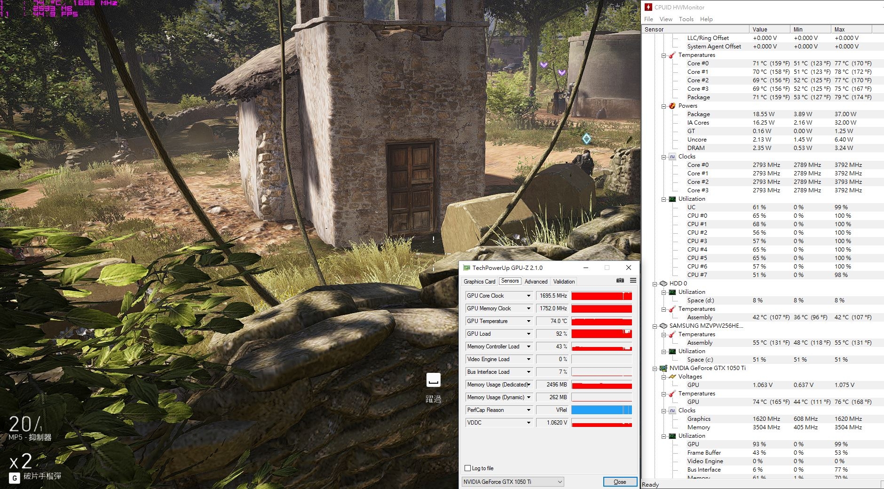Open the File menu in HWMonitor
This screenshot has height=489, width=884.
(648, 19)
